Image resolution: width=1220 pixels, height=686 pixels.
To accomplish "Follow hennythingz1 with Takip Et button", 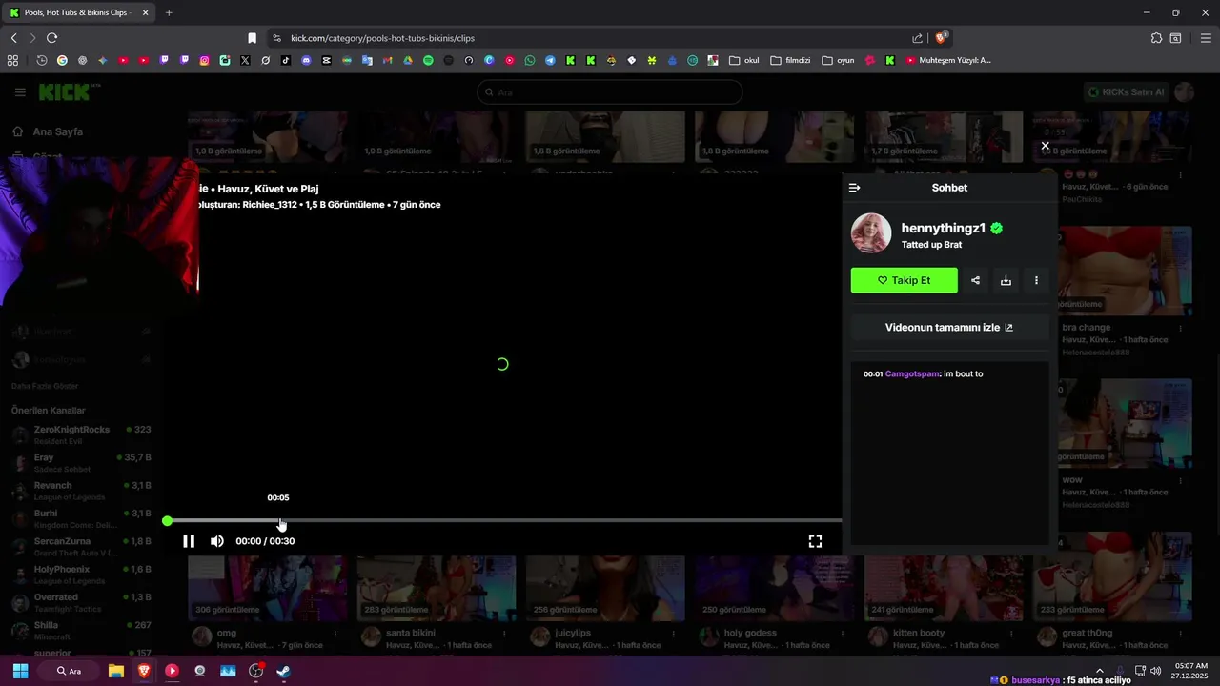I will click(904, 280).
